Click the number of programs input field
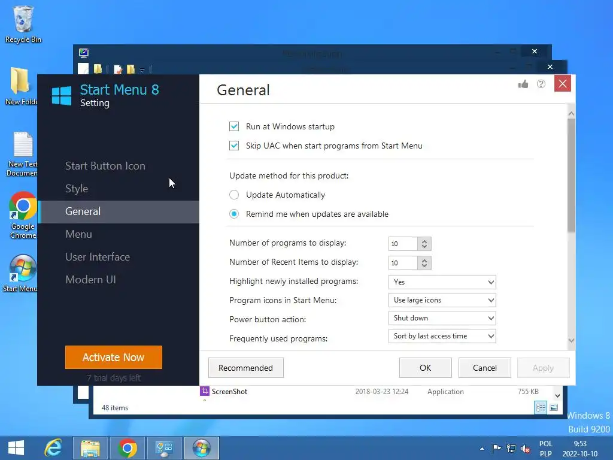 click(403, 244)
